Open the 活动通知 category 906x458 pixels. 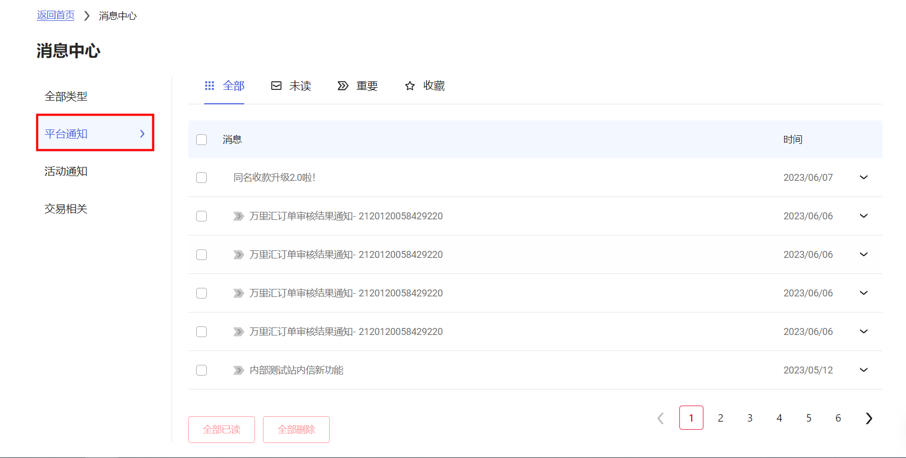click(x=66, y=171)
